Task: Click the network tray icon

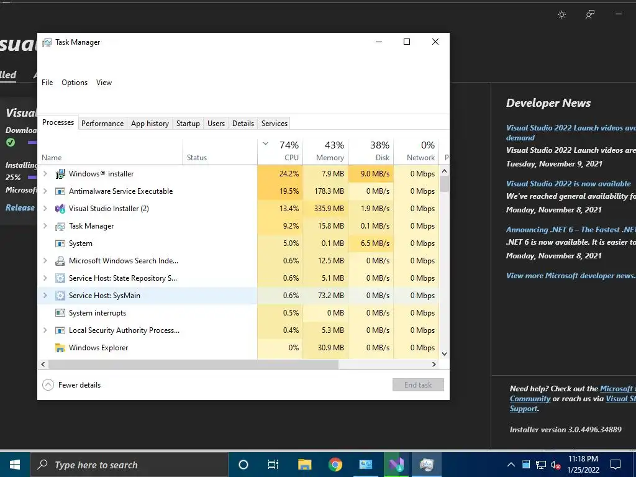Action: click(x=541, y=465)
